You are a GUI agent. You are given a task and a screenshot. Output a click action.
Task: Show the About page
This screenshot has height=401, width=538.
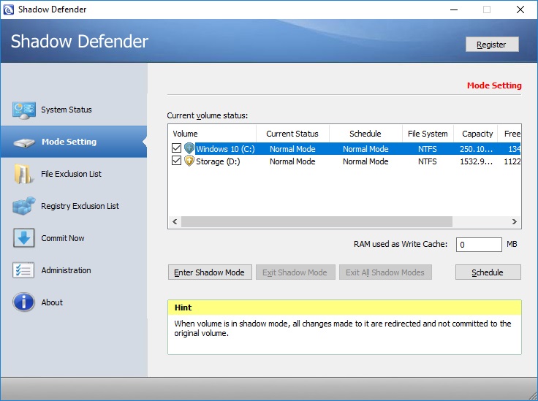[x=74, y=302]
